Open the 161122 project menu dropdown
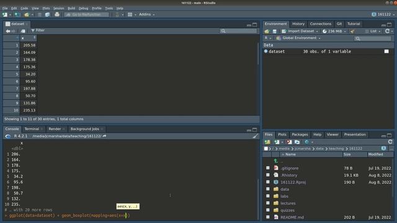The height and width of the screenshot is (223, 397). tap(383, 14)
